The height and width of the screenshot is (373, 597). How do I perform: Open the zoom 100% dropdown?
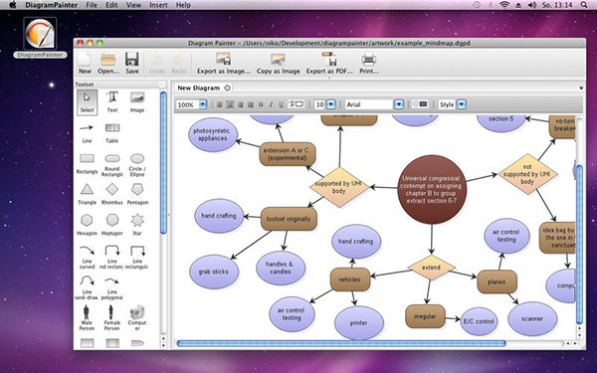203,104
